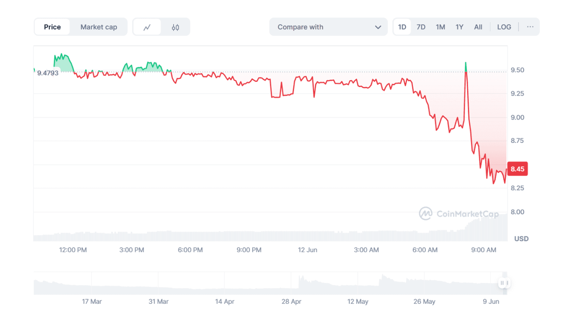This screenshot has width=572, height=321.
Task: Click the 9:00 AM time axis label
Action: pos(484,250)
